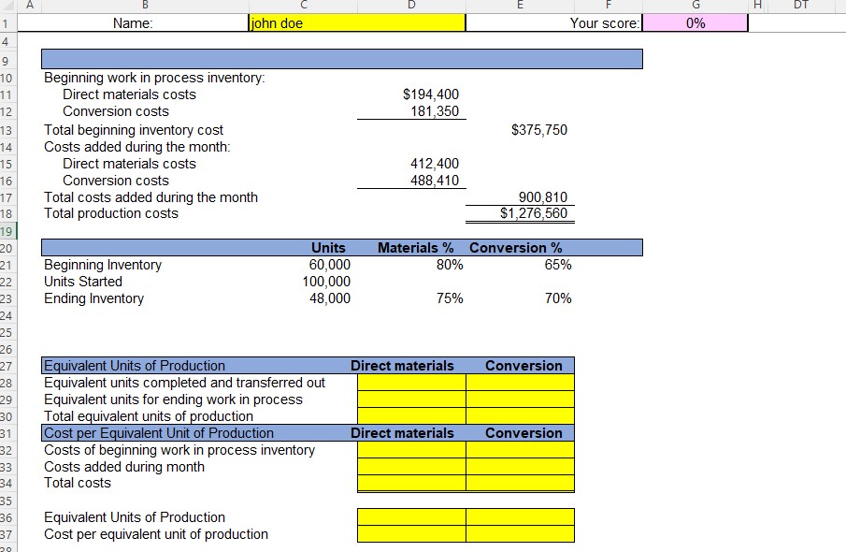Click 'Cost per equivalent unit of production' label
The width and height of the screenshot is (846, 552).
156,534
